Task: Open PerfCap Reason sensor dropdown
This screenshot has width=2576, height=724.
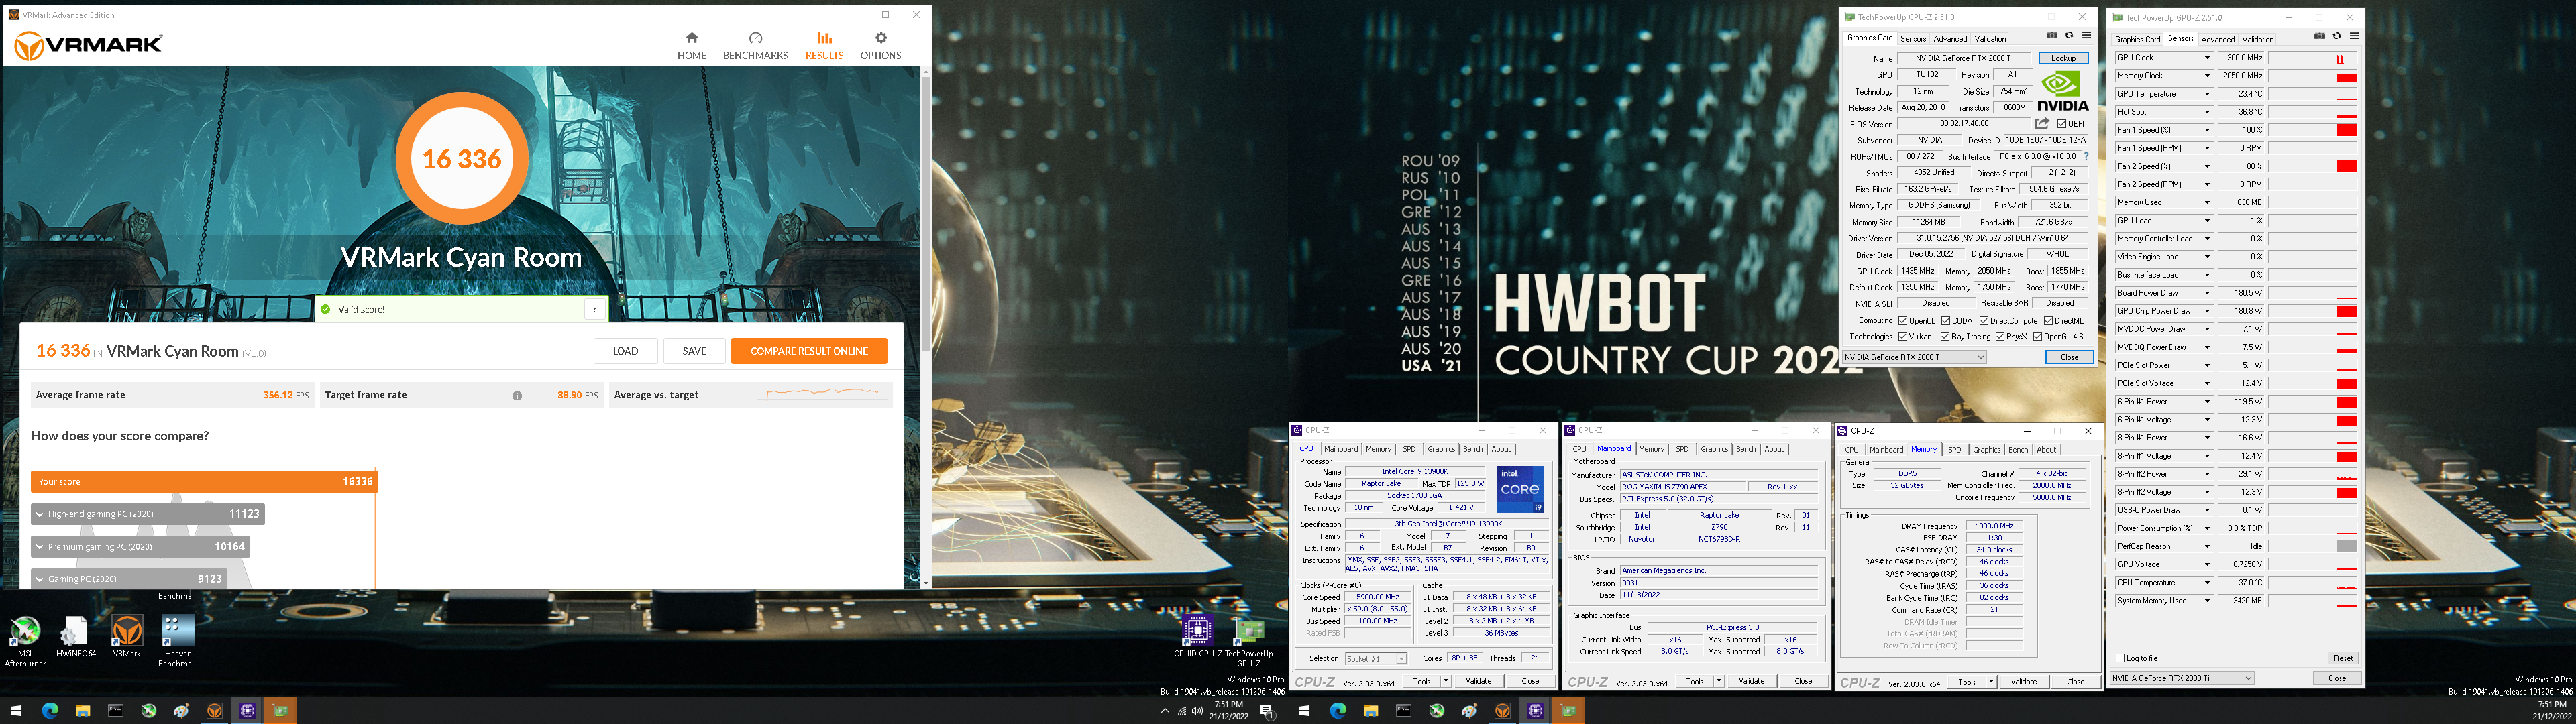Action: pos(2207,546)
